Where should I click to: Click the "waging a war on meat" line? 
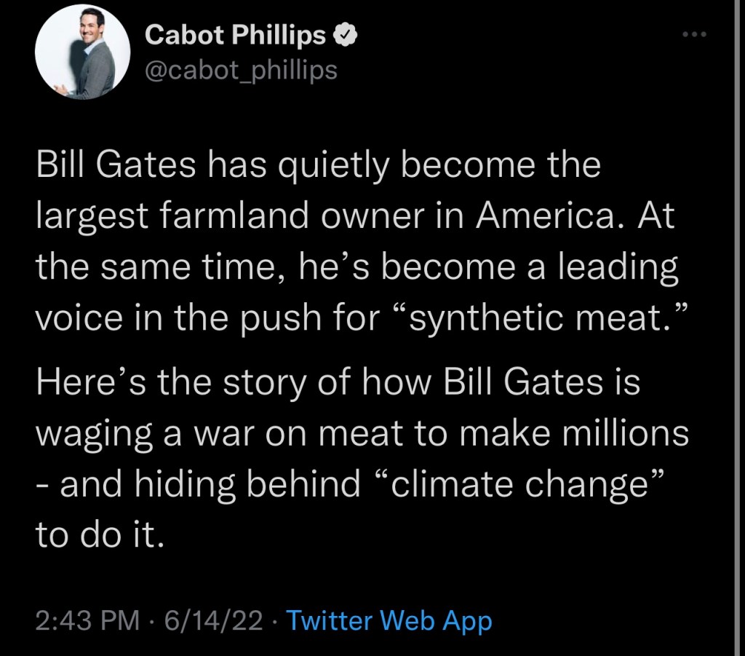pyautogui.click(x=362, y=435)
